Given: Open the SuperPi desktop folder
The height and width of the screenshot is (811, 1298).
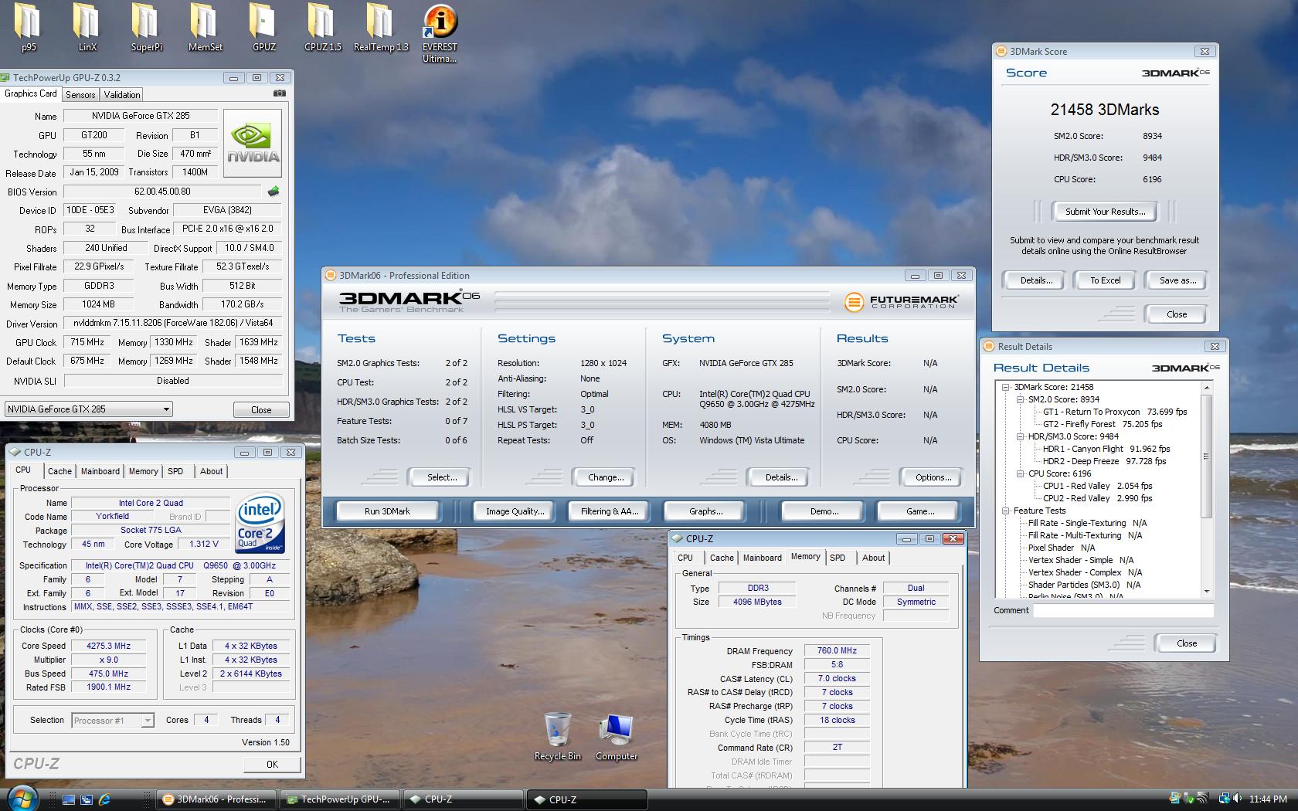Looking at the screenshot, I should [146, 27].
